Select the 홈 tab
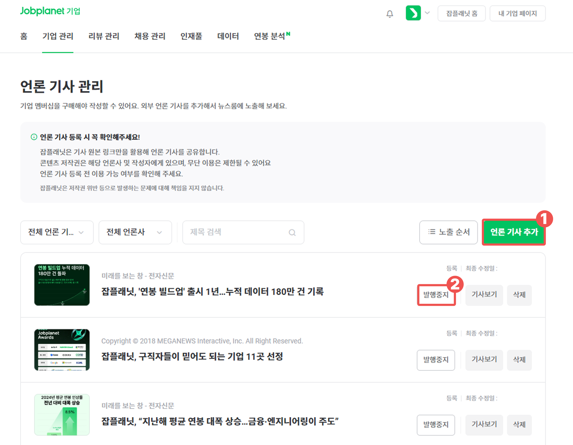573x445 pixels. pyautogui.click(x=24, y=36)
